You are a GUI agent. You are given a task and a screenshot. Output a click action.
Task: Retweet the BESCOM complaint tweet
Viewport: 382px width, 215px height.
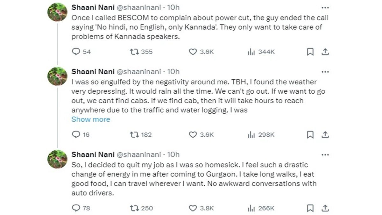134,52
